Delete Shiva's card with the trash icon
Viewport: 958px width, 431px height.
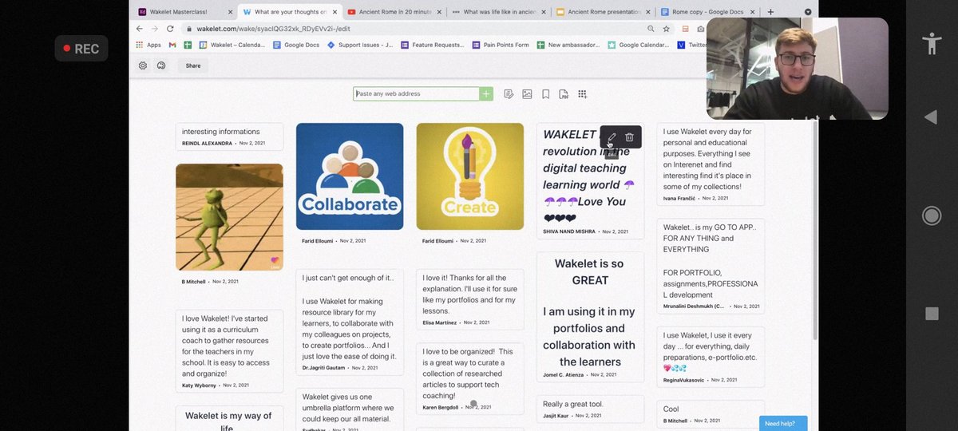click(629, 137)
